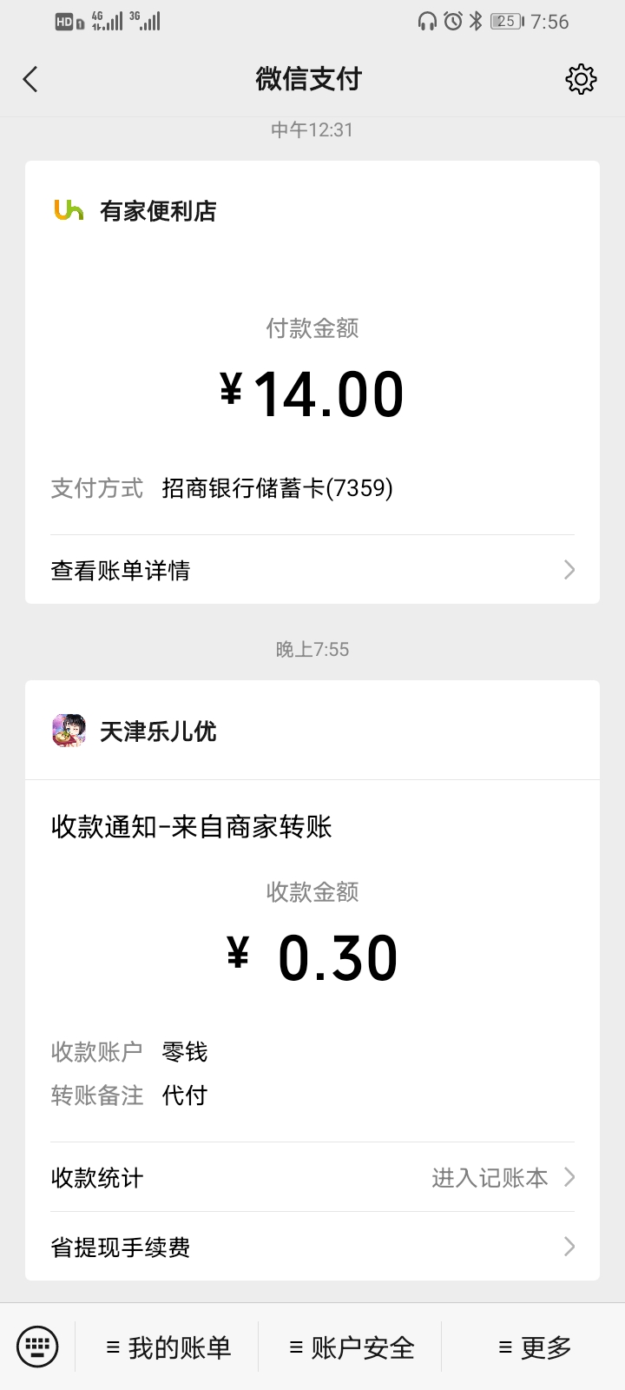Tap the 收款通知-来自商家转账 title
The height and width of the screenshot is (1390, 625).
192,826
